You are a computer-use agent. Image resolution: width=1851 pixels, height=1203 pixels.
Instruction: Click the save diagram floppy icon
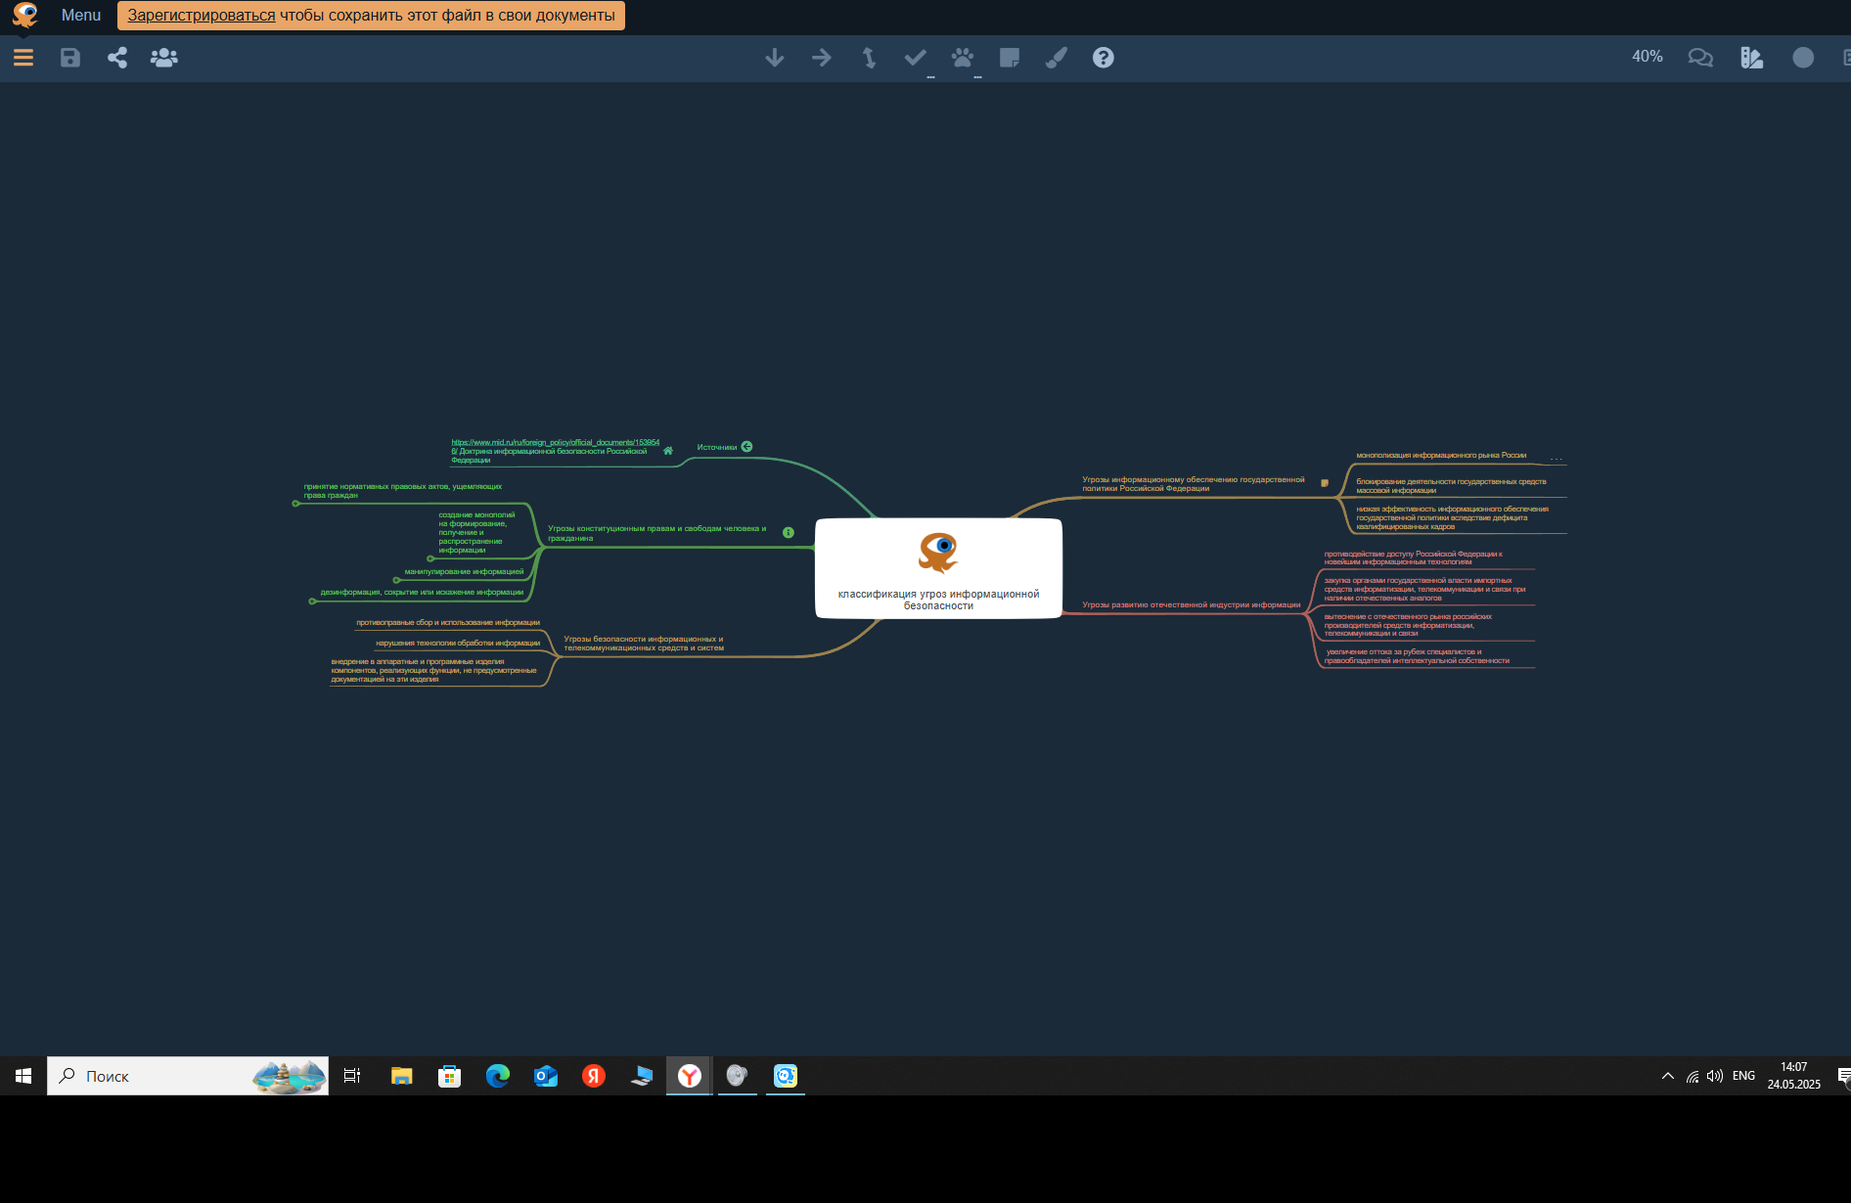70,58
